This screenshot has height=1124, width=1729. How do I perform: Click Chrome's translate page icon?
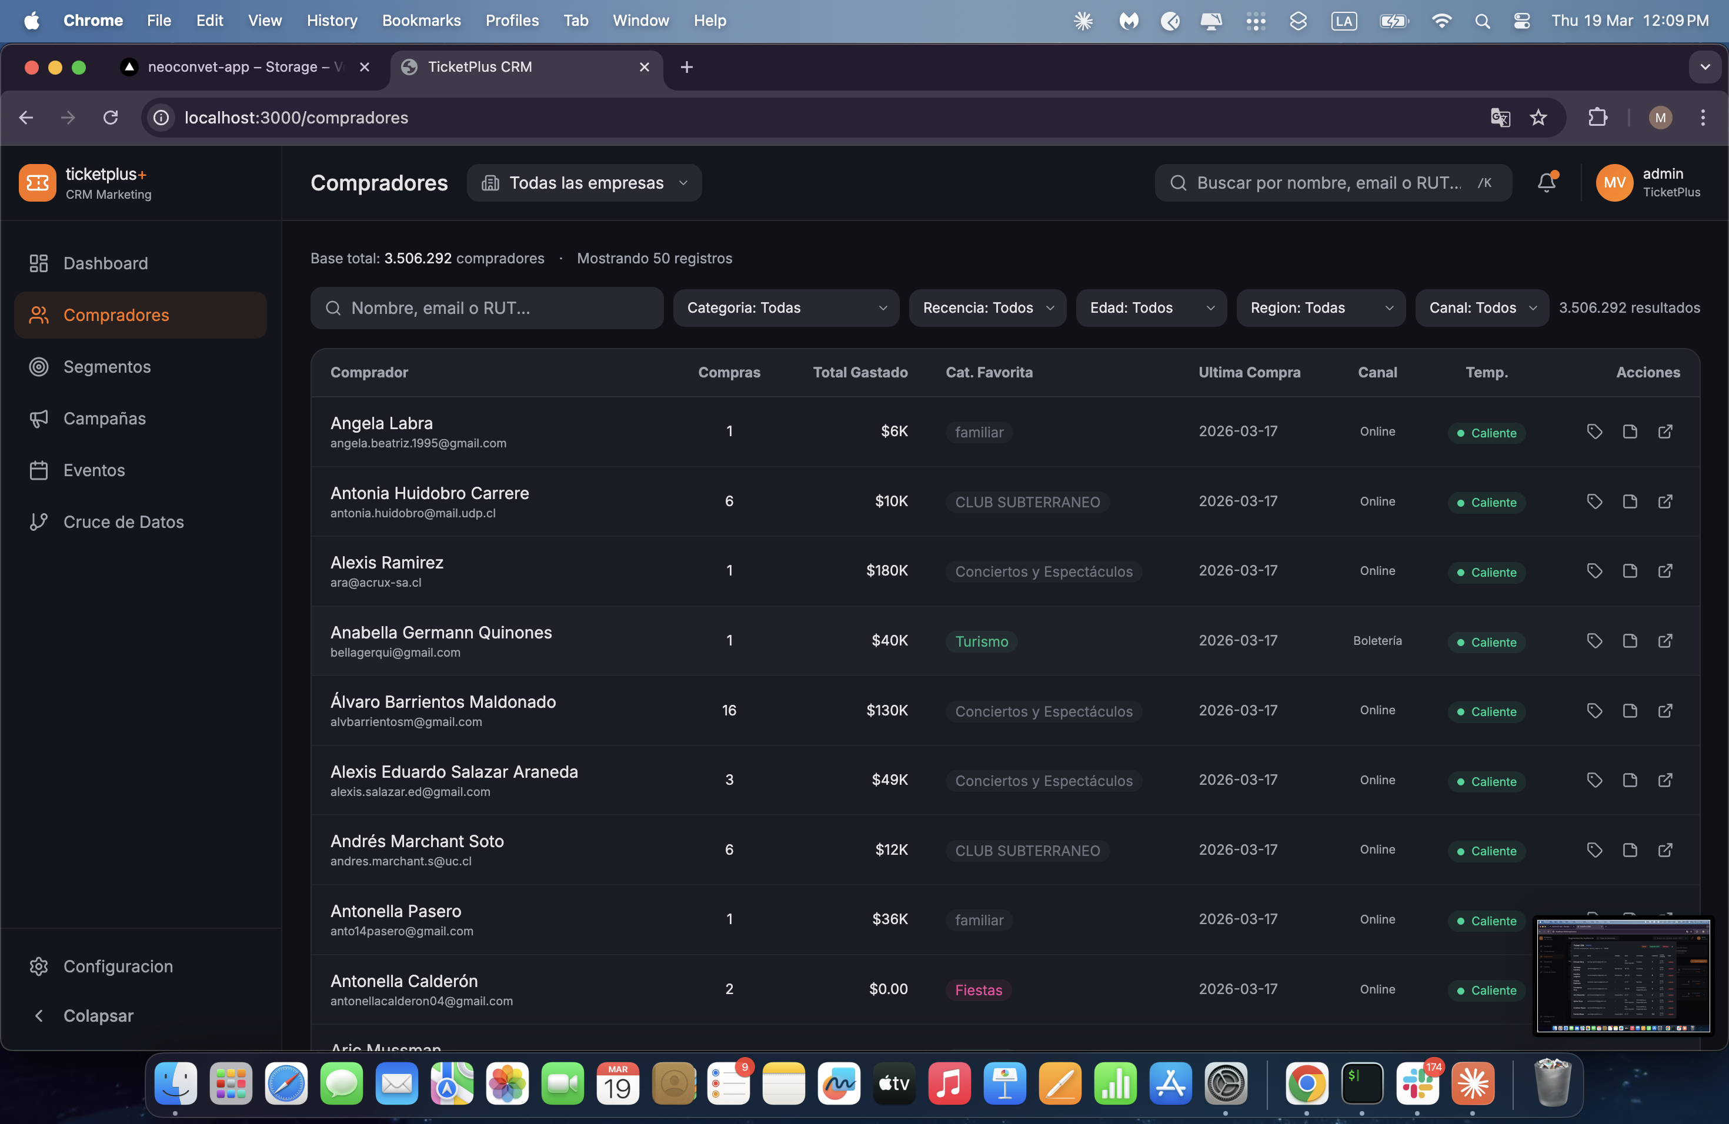[1500, 118]
